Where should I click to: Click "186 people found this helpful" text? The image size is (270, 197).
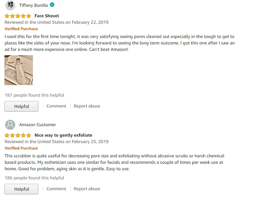34,178
